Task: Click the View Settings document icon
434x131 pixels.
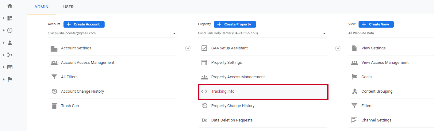Action: click(354, 48)
